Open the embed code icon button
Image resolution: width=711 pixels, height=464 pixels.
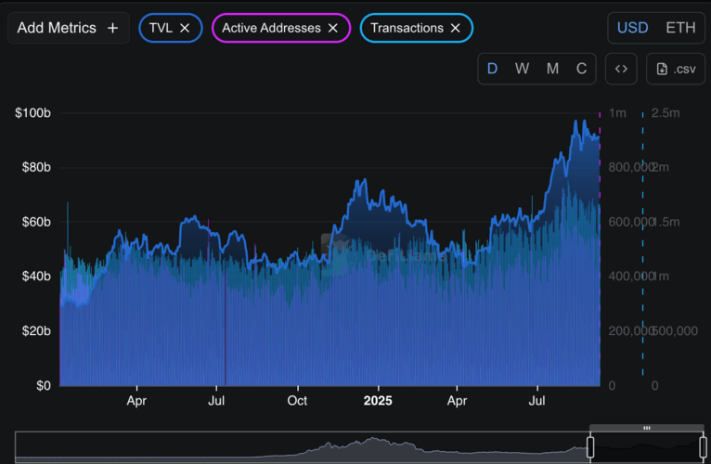tap(621, 69)
